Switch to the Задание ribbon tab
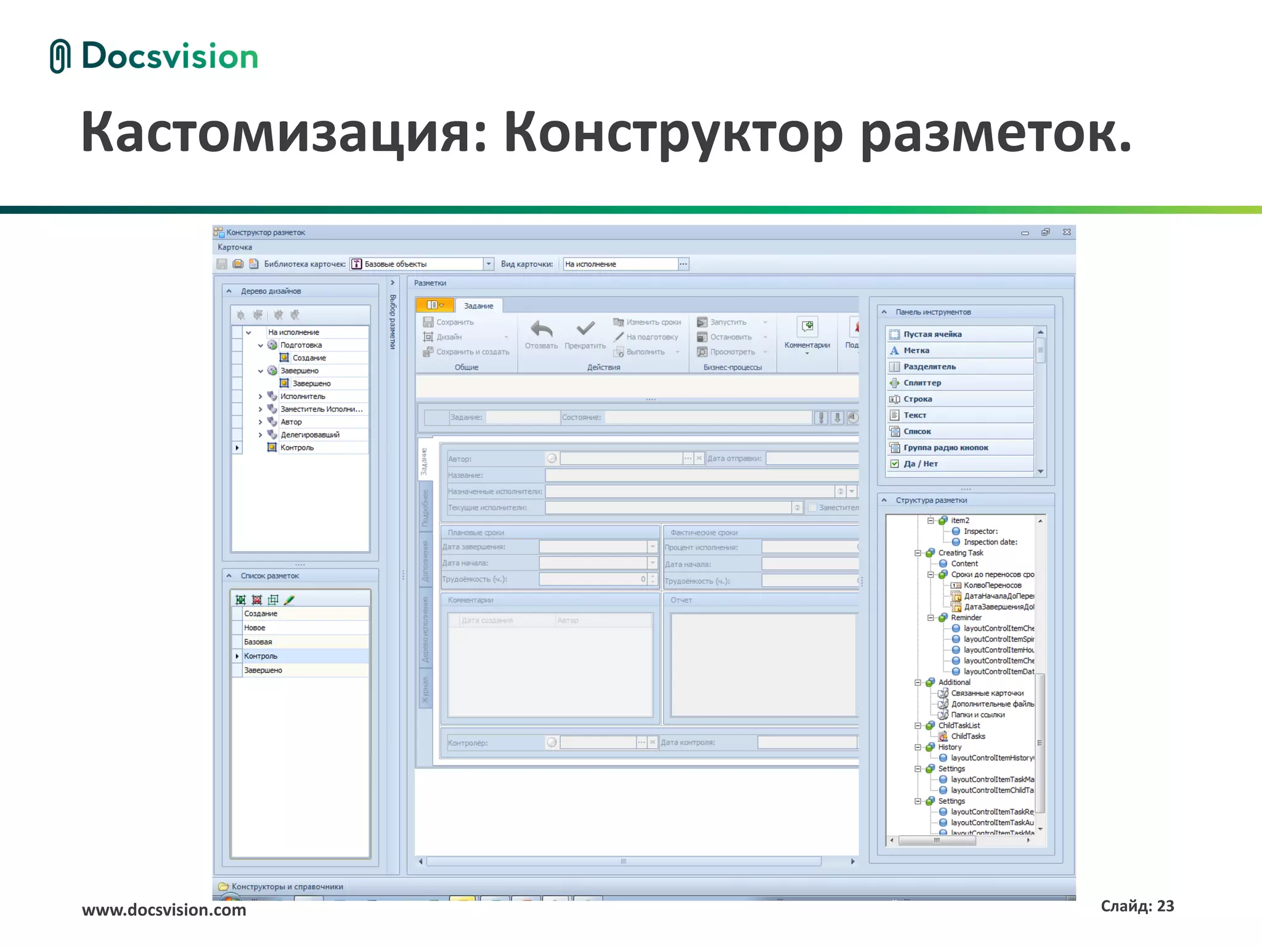Viewport: 1262px width, 946px height. [478, 305]
